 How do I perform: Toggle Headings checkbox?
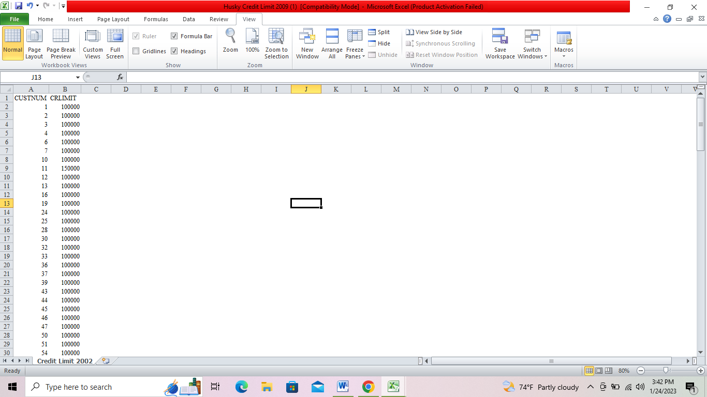pos(174,51)
